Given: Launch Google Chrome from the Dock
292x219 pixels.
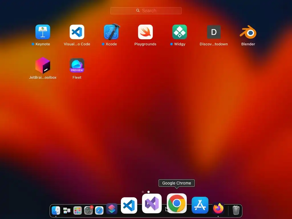Looking at the screenshot, I should [177, 203].
